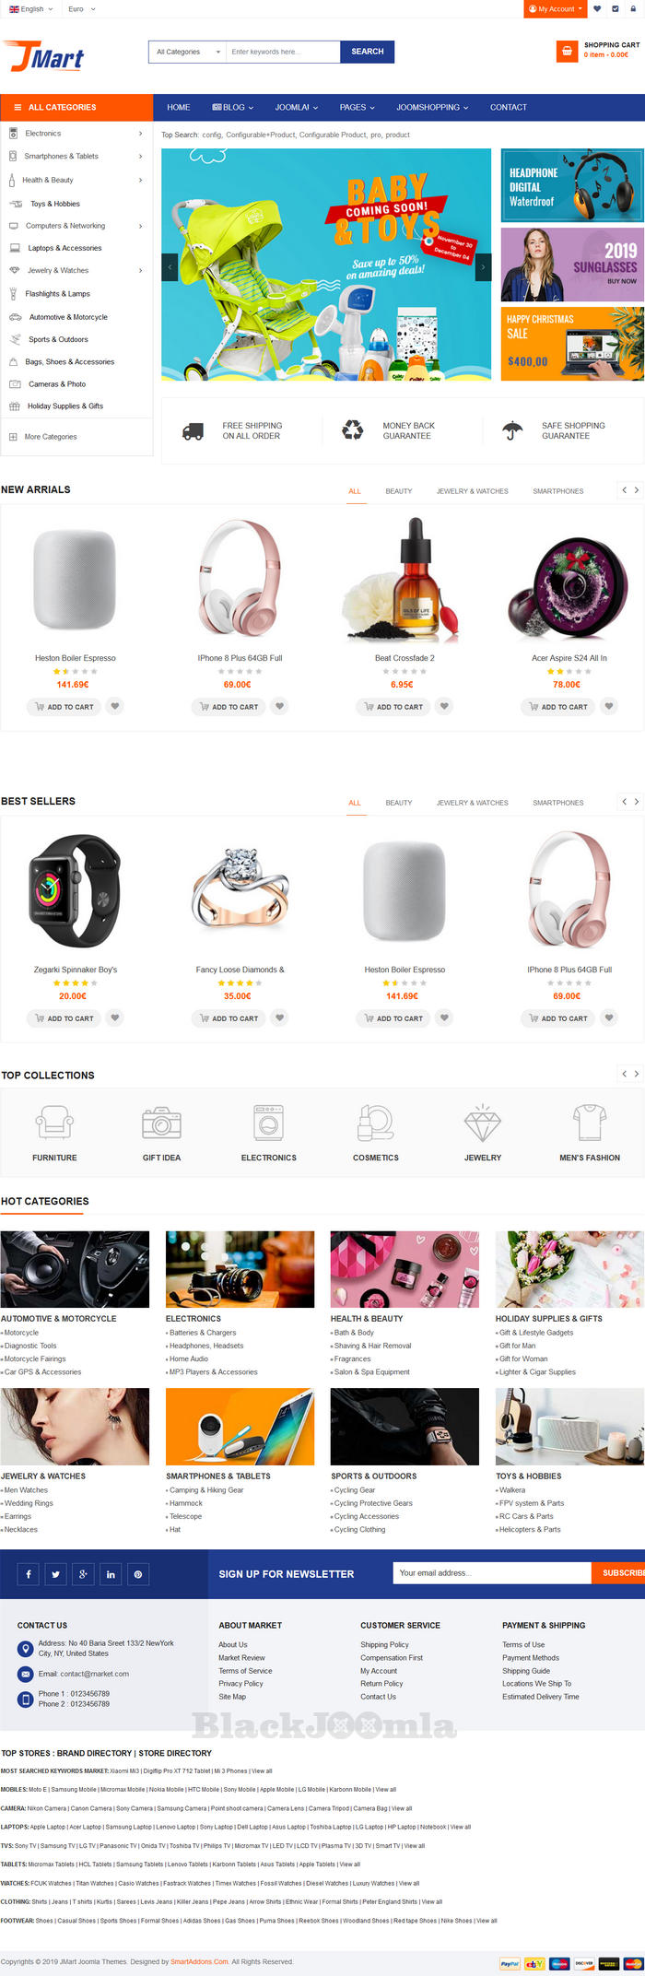Click the Pinterest icon in footer
The width and height of the screenshot is (645, 1976).
coord(137,1574)
